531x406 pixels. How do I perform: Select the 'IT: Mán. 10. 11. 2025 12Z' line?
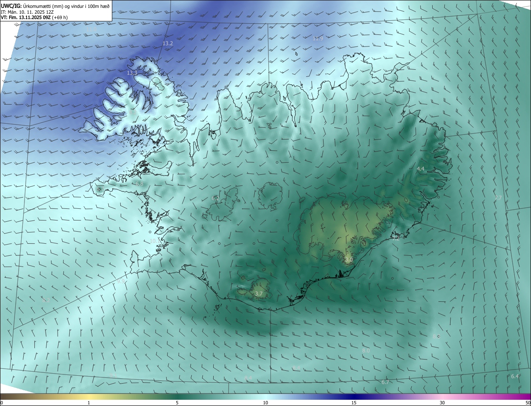click(27, 12)
